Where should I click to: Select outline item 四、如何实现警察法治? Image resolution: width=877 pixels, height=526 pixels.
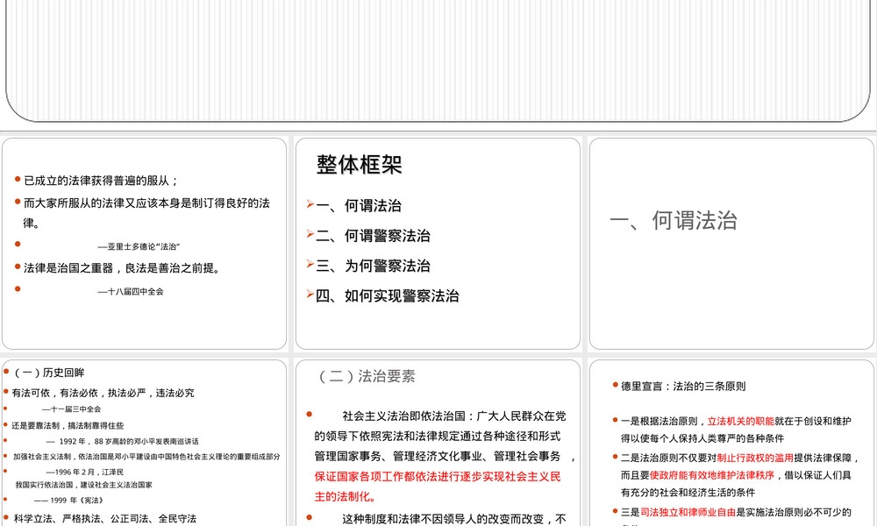pos(388,296)
